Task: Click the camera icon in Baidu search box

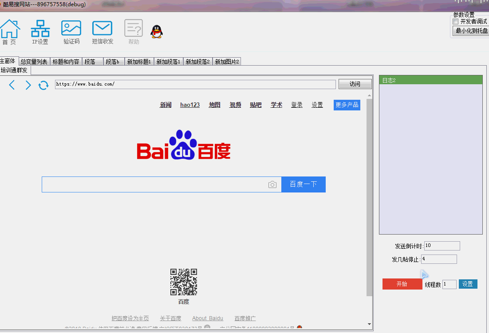Action: (x=272, y=185)
